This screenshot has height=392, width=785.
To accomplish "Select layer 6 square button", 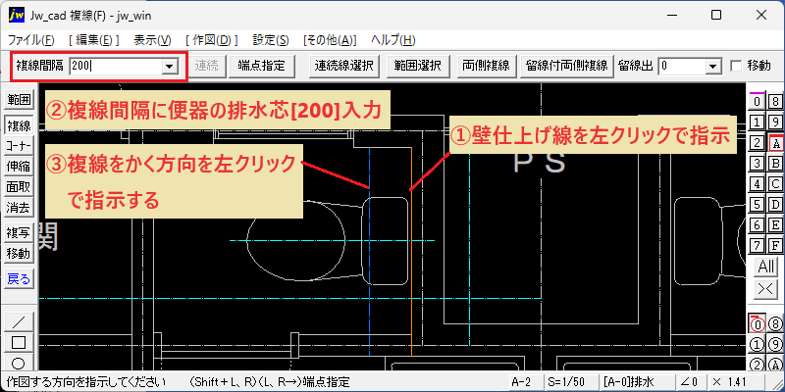I will click(x=758, y=225).
